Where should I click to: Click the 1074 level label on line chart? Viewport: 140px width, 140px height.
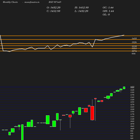(x=134, y=51)
